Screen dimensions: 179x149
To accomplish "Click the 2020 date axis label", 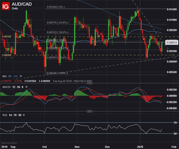I will [x=140, y=147].
